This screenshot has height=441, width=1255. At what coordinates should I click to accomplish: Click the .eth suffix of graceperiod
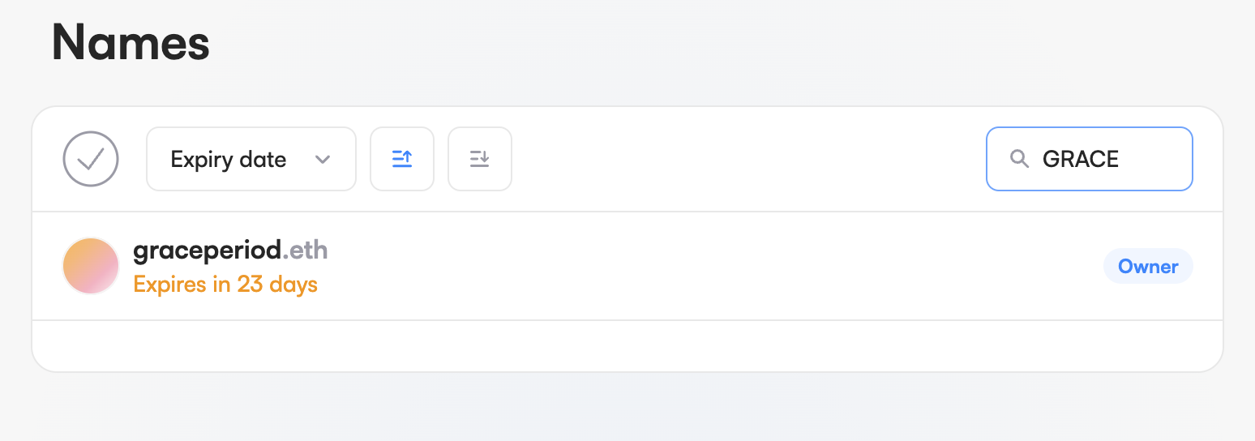pos(306,250)
